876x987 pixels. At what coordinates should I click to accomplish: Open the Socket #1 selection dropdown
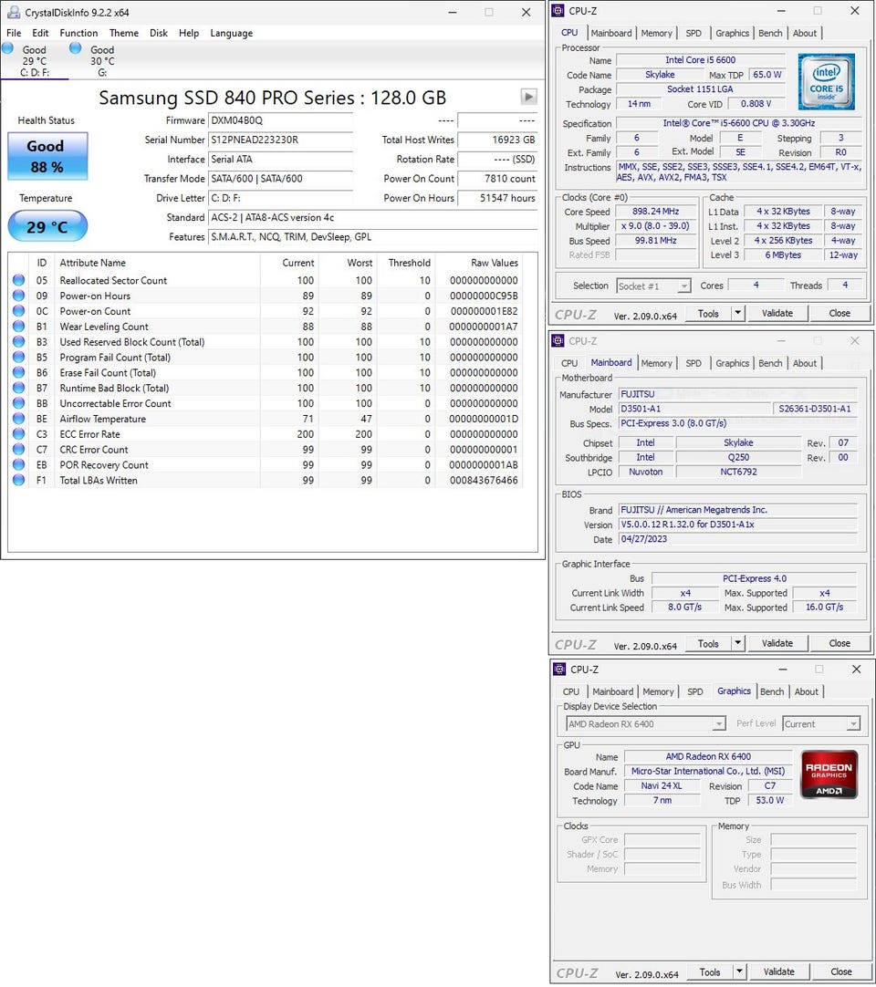[x=653, y=286]
